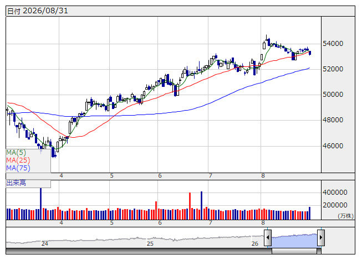Click the 52000 price axis label
The width and height of the screenshot is (362, 260).
(333, 69)
